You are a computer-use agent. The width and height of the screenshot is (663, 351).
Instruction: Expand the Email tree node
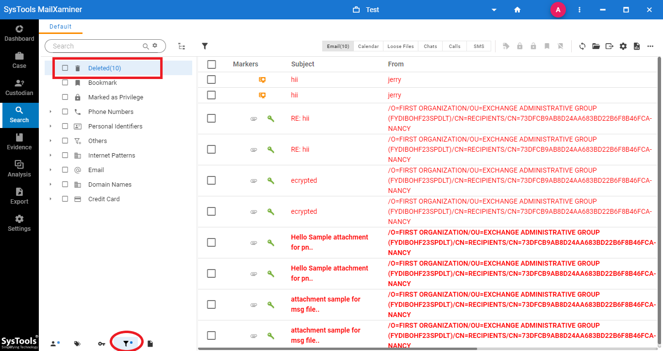(x=50, y=170)
